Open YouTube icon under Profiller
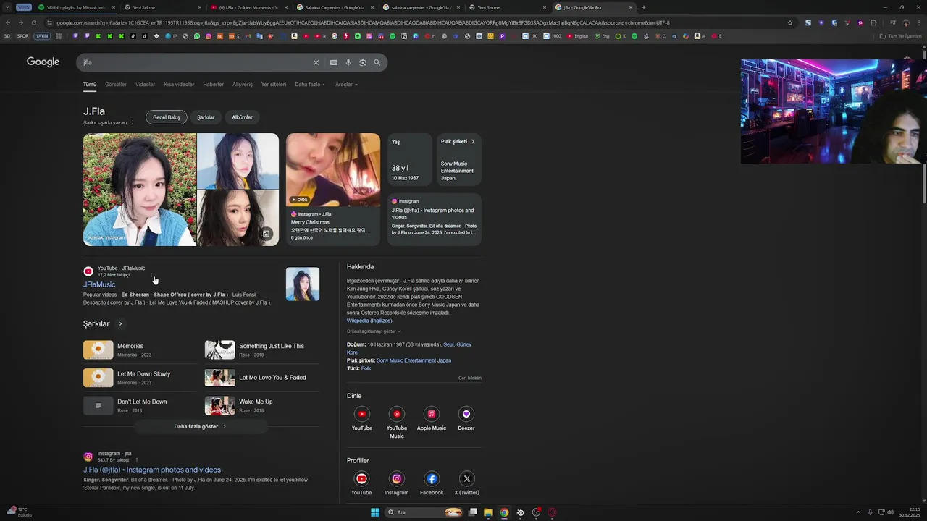This screenshot has height=521, width=927. pos(361,478)
